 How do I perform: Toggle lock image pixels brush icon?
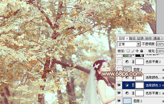click(133, 51)
